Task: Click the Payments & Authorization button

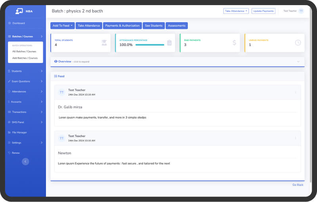Action: click(x=122, y=26)
